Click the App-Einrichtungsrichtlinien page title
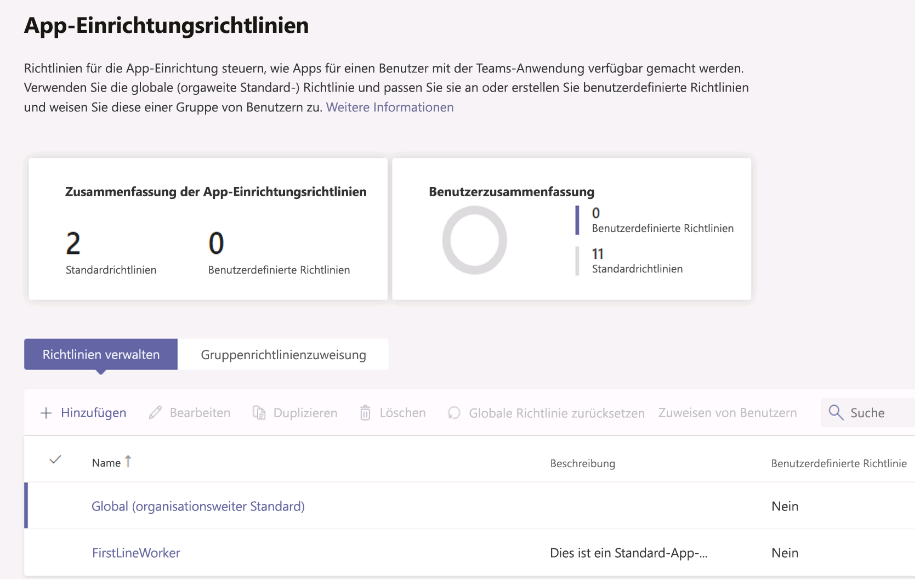Image resolution: width=920 pixels, height=579 pixels. [x=167, y=25]
